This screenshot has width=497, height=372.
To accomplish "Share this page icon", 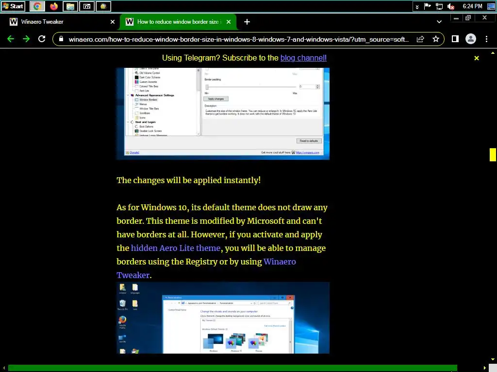I will click(420, 39).
